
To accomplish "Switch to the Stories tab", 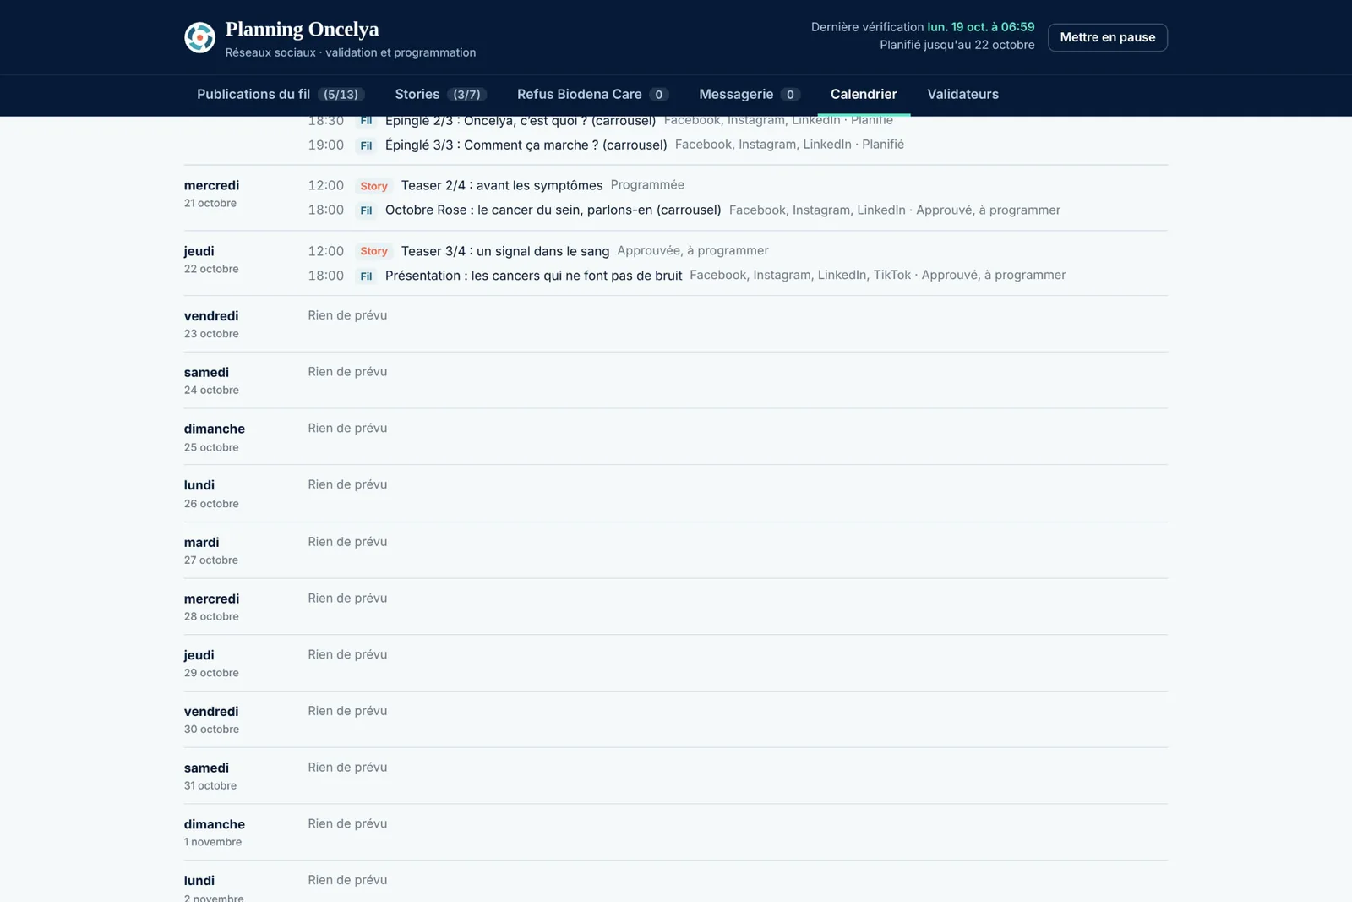I will [440, 95].
